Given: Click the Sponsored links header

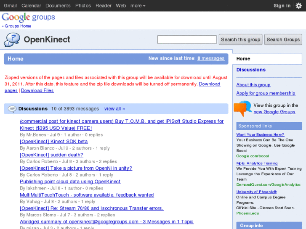Looking at the screenshot, I should 269,126.
